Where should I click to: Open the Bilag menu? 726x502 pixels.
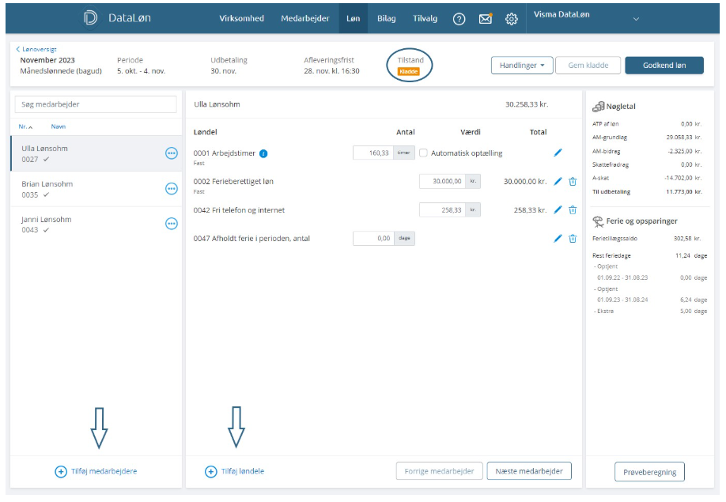coord(387,19)
